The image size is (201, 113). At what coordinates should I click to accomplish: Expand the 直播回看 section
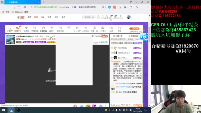(134, 36)
